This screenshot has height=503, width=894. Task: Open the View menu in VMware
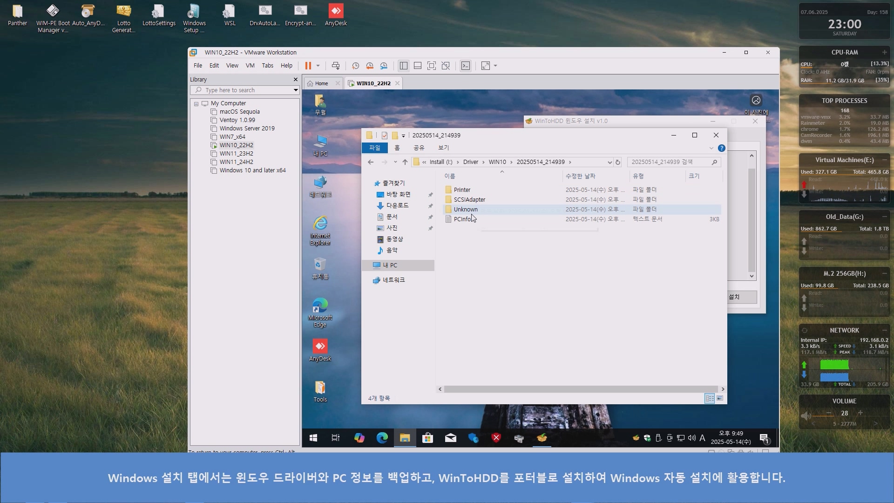click(232, 66)
